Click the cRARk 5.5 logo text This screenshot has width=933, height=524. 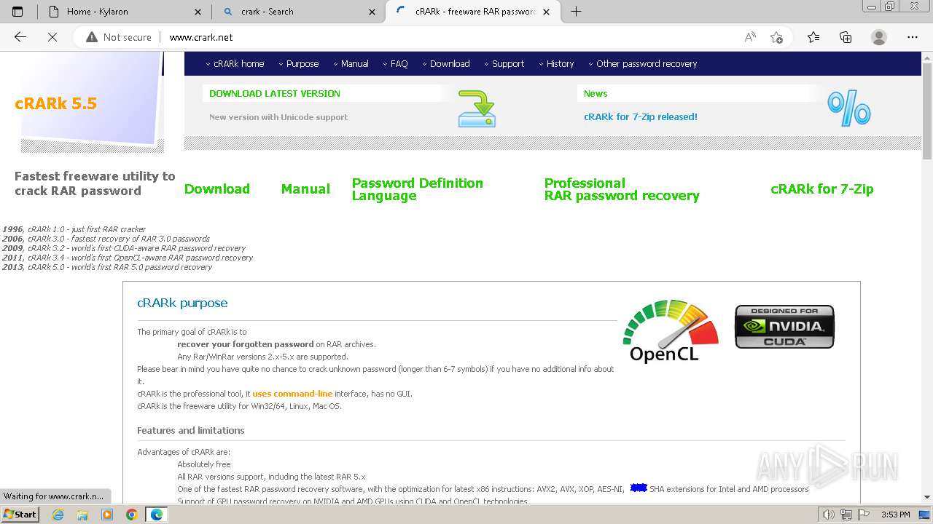coord(55,104)
